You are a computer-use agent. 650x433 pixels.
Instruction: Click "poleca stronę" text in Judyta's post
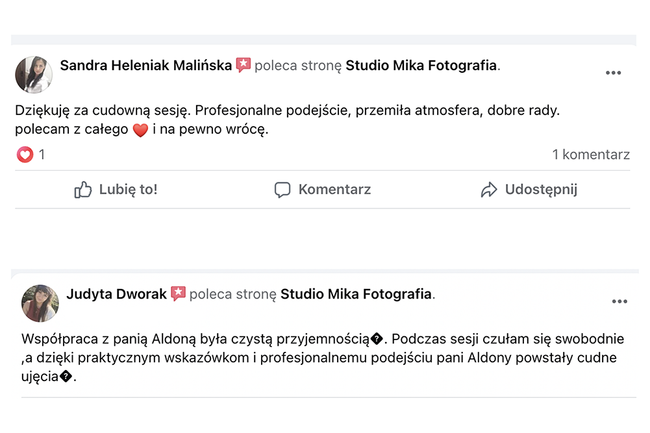233,293
